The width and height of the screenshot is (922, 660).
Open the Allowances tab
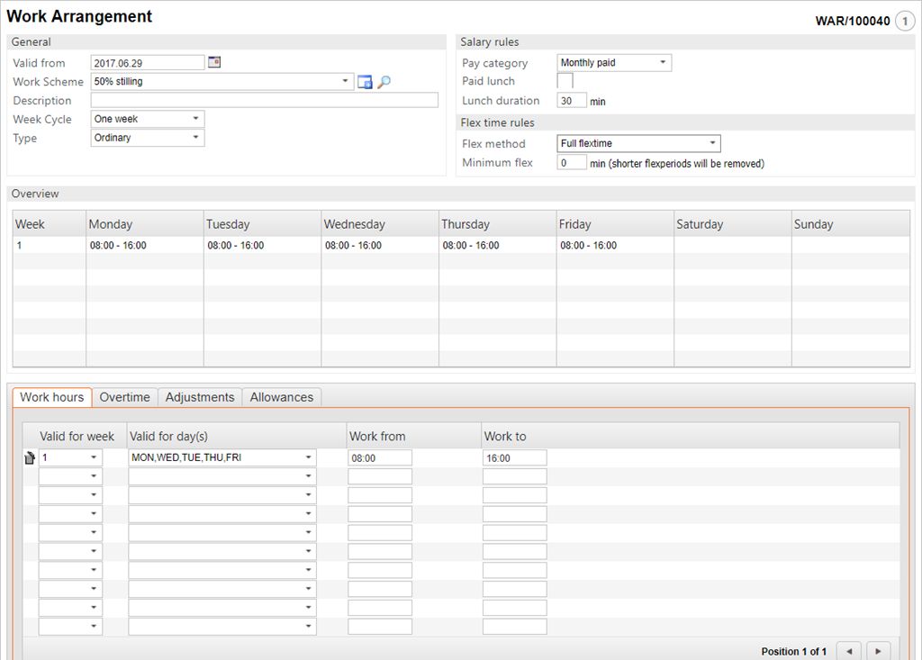281,397
